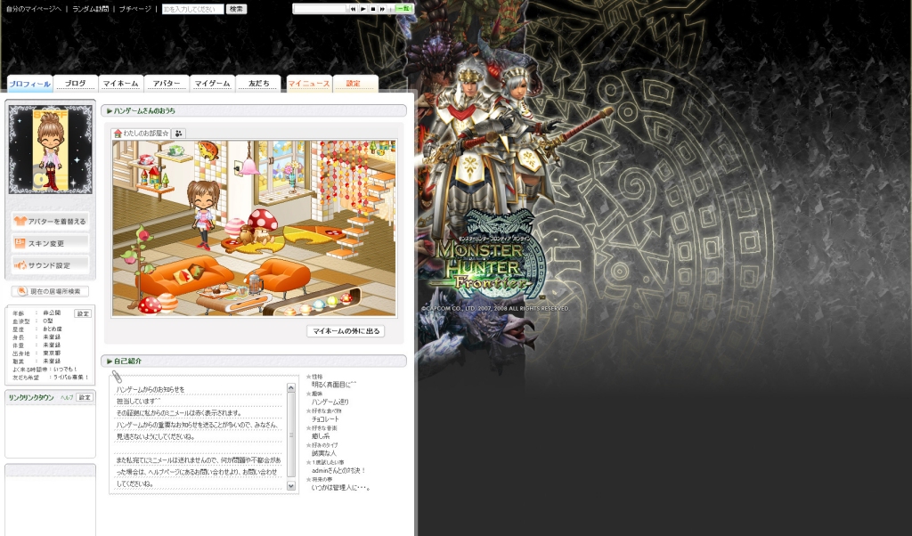Switch to 友だち tab

(x=258, y=84)
